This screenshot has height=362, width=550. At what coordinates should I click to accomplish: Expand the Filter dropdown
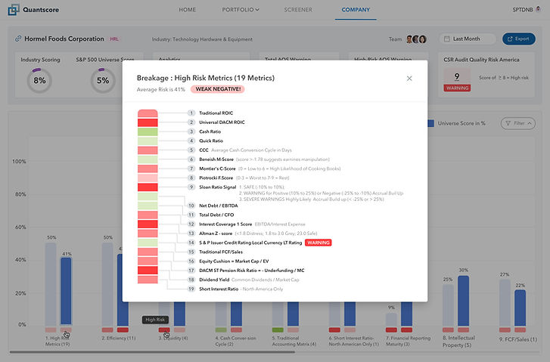(x=518, y=123)
